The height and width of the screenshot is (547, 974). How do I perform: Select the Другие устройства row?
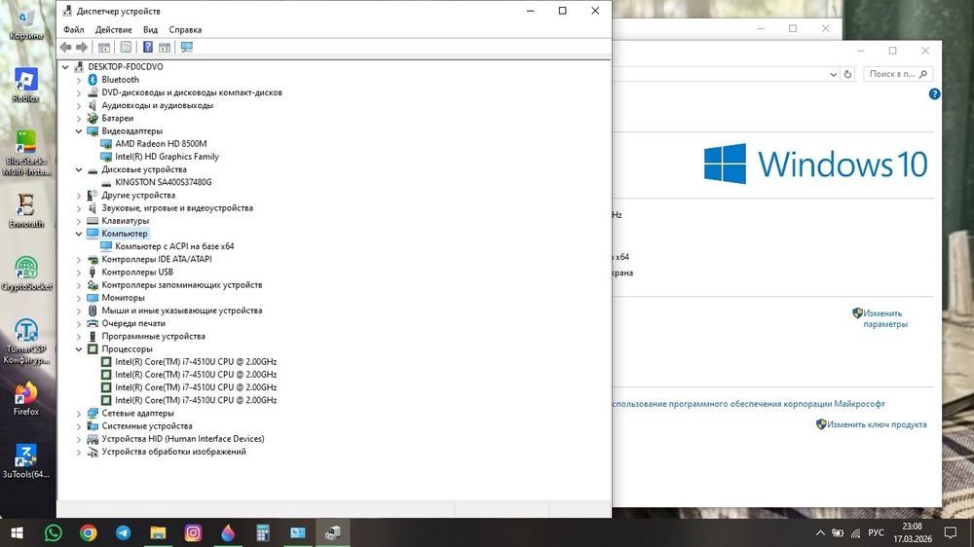[x=138, y=195]
